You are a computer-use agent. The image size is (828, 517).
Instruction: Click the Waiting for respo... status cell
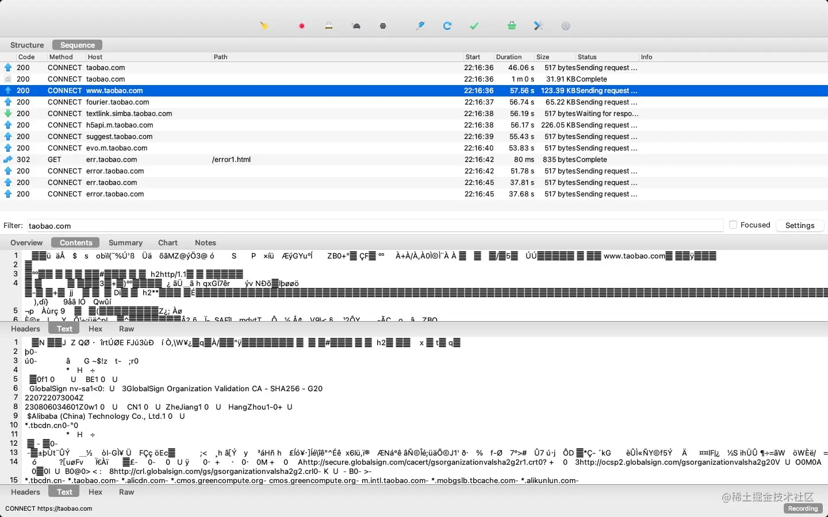607,114
